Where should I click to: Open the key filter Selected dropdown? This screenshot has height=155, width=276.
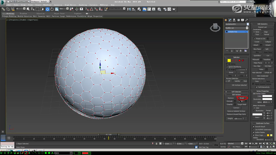coord(236,143)
